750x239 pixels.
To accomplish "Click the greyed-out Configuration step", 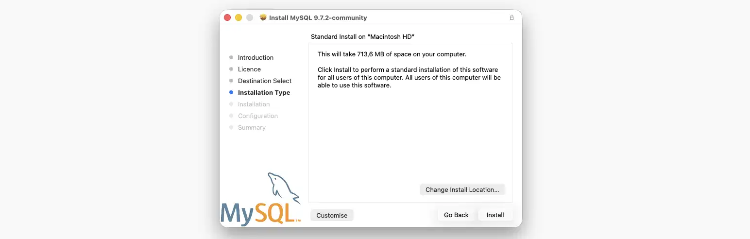I will point(257,116).
